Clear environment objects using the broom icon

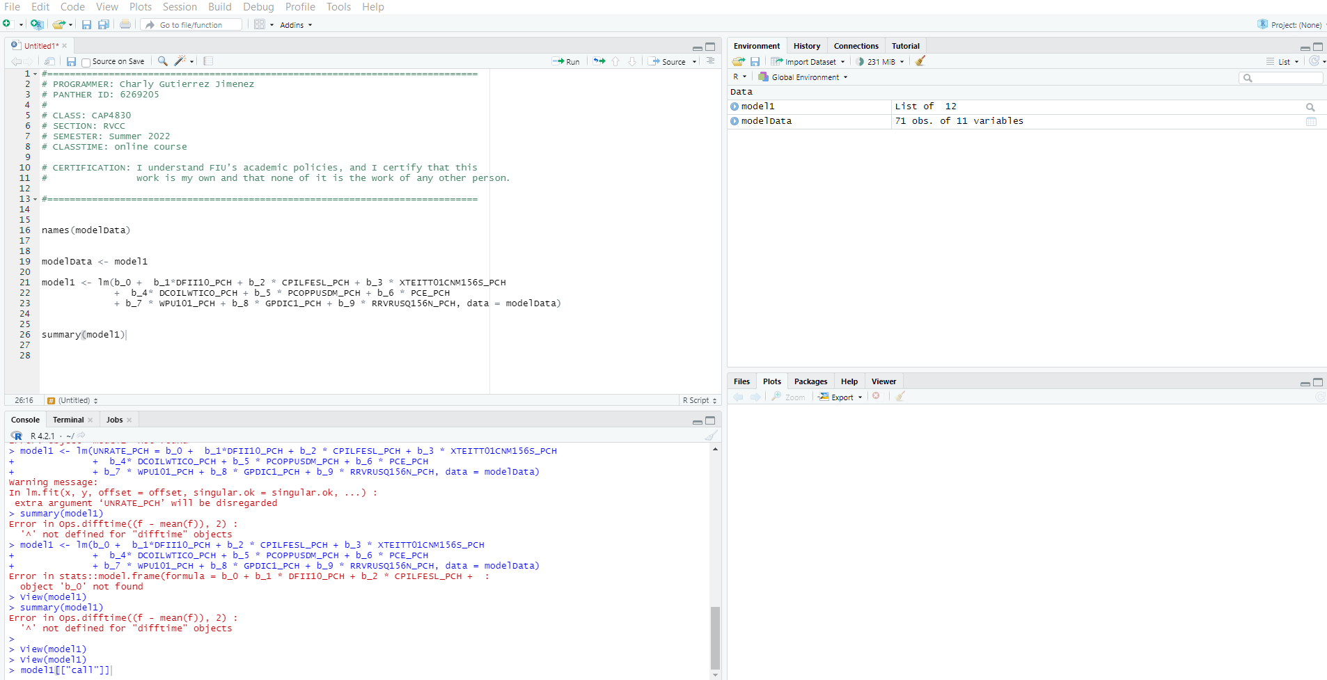coord(920,61)
